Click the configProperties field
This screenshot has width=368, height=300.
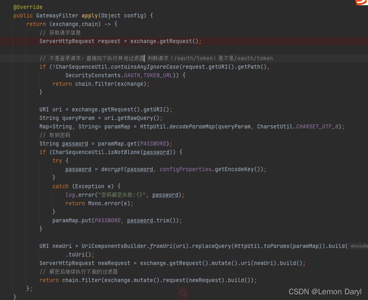[x=185, y=169]
